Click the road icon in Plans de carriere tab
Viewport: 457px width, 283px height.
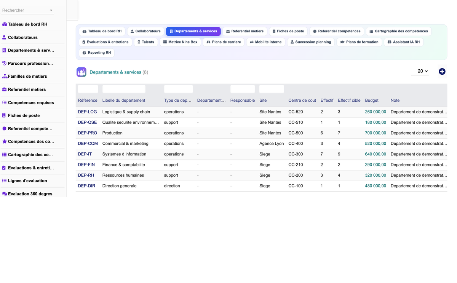(x=209, y=42)
